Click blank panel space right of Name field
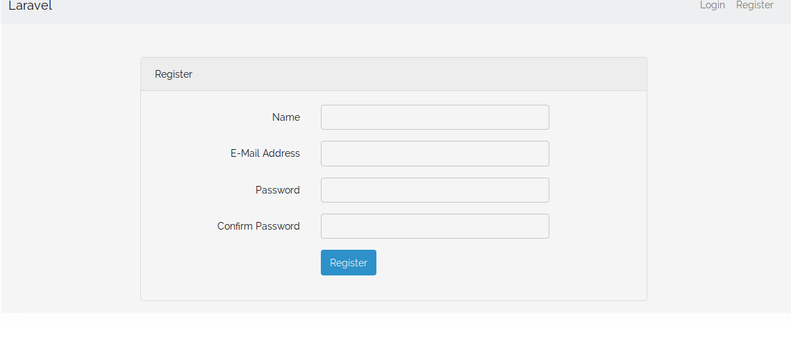791x342 pixels. point(597,117)
